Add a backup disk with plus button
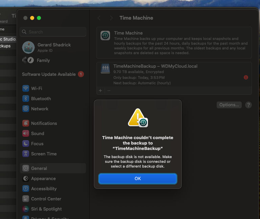Viewport: 260px width, 219px height. tap(100, 90)
